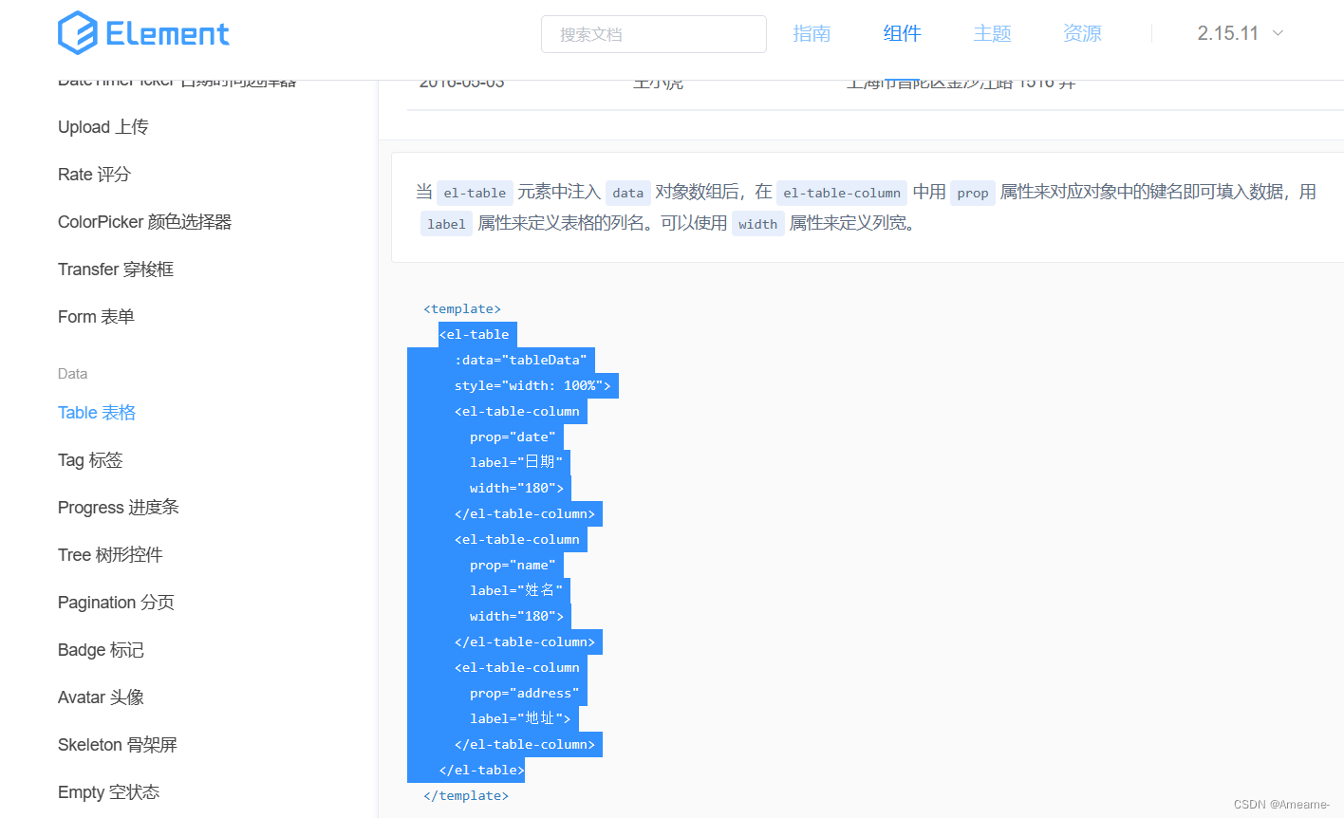Open Badge 标记 page
This screenshot has height=818, width=1344.
(101, 650)
